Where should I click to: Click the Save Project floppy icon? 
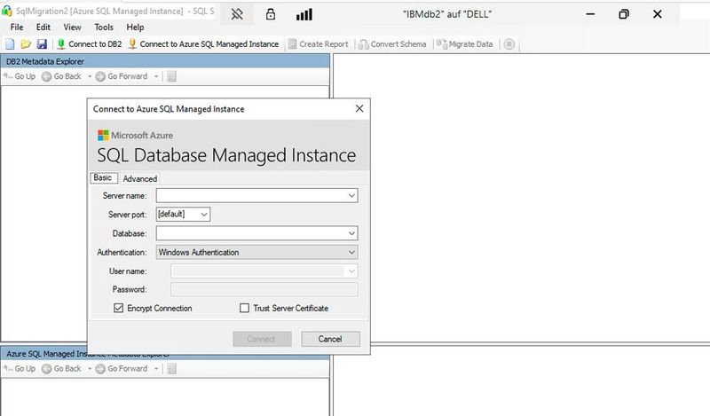[x=42, y=44]
